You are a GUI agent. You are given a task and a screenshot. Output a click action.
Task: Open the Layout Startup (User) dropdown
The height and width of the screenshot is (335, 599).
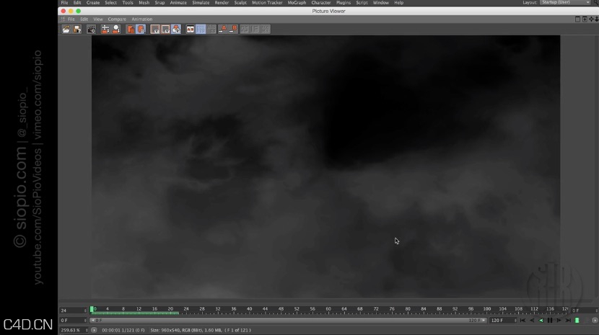tap(565, 2)
